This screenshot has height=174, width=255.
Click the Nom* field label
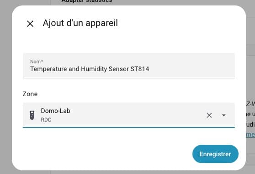pos(37,61)
